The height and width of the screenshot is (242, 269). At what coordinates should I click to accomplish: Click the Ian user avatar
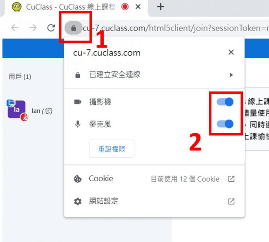click(17, 110)
